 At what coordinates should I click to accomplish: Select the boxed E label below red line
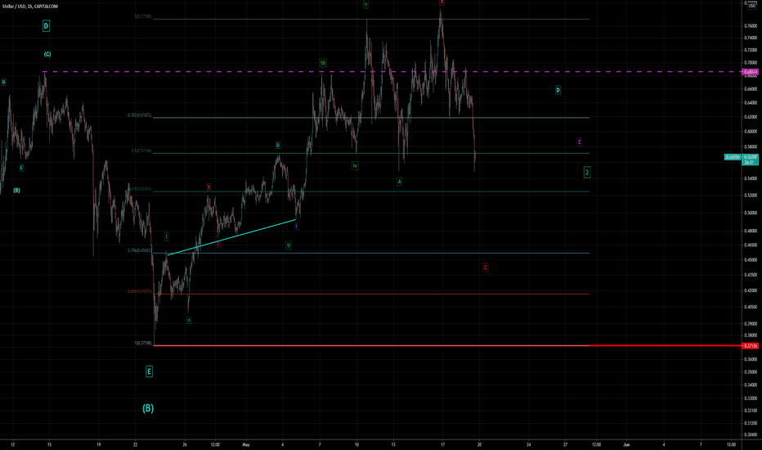tap(149, 371)
